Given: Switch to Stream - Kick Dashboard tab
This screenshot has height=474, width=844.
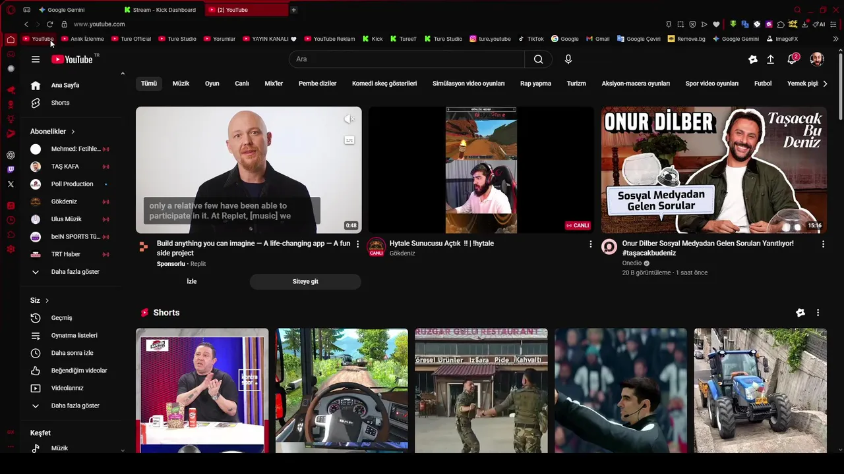Looking at the screenshot, I should [160, 10].
